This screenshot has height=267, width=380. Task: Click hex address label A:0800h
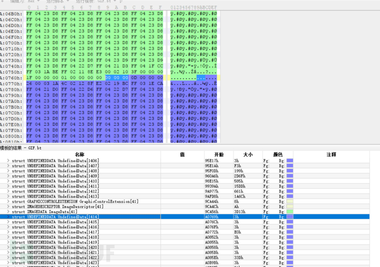click(11, 136)
